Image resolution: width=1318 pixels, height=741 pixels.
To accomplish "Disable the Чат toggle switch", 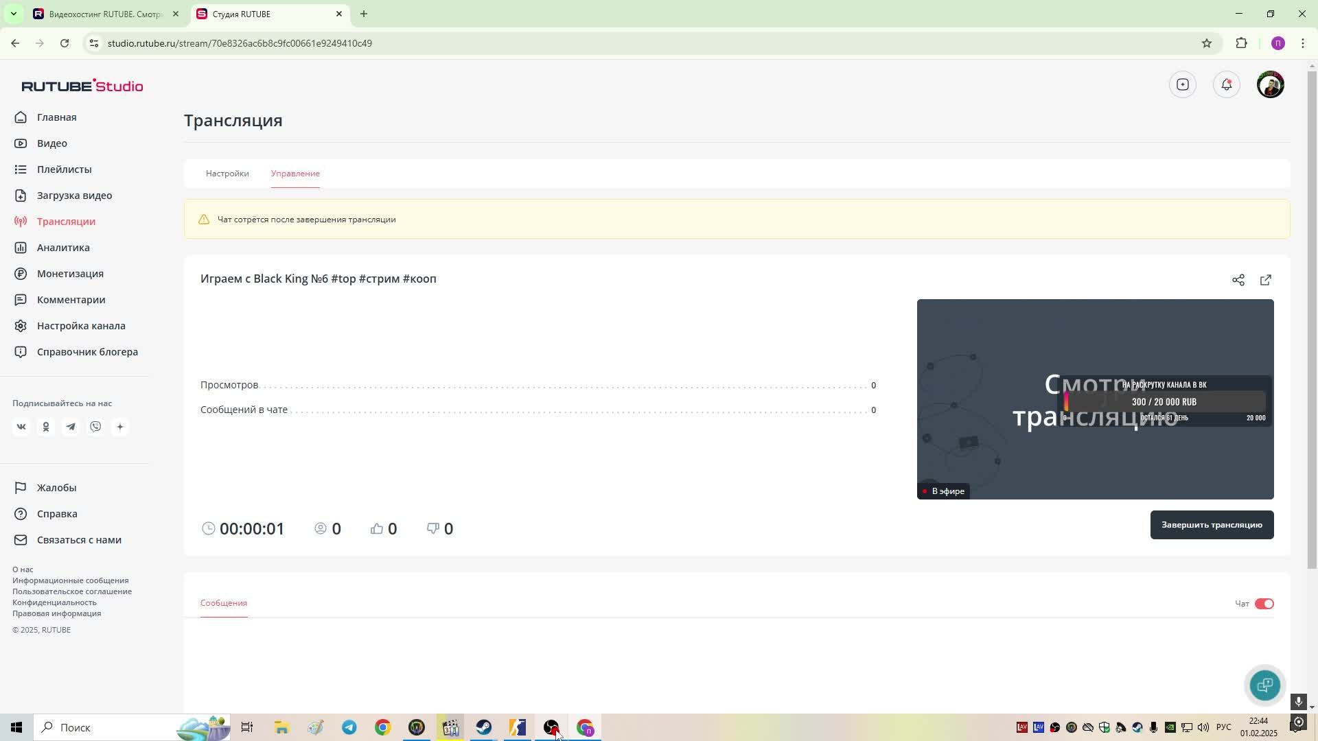I will 1264,604.
